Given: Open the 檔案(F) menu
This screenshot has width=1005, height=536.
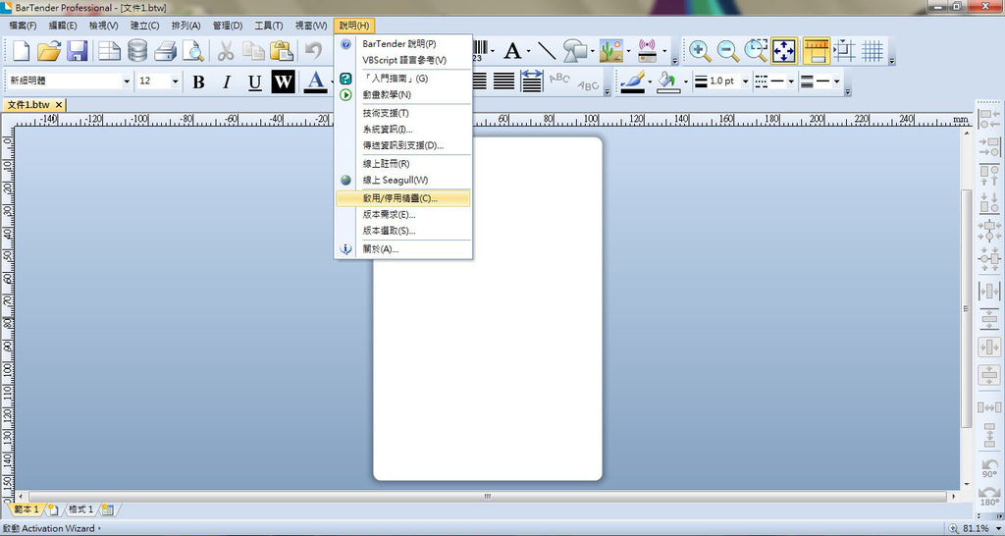Looking at the screenshot, I should click(24, 26).
